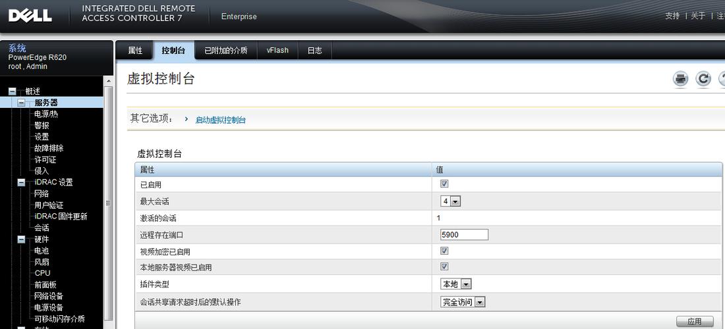Select 可移动闪存介质 in the tree
The image size is (725, 329).
pyautogui.click(x=59, y=319)
